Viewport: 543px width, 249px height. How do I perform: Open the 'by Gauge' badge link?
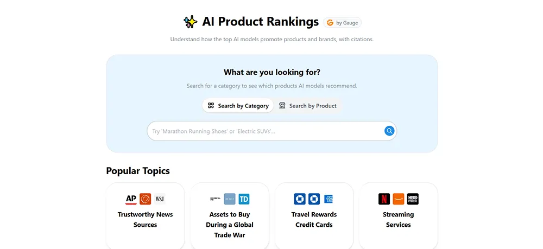[x=342, y=23]
